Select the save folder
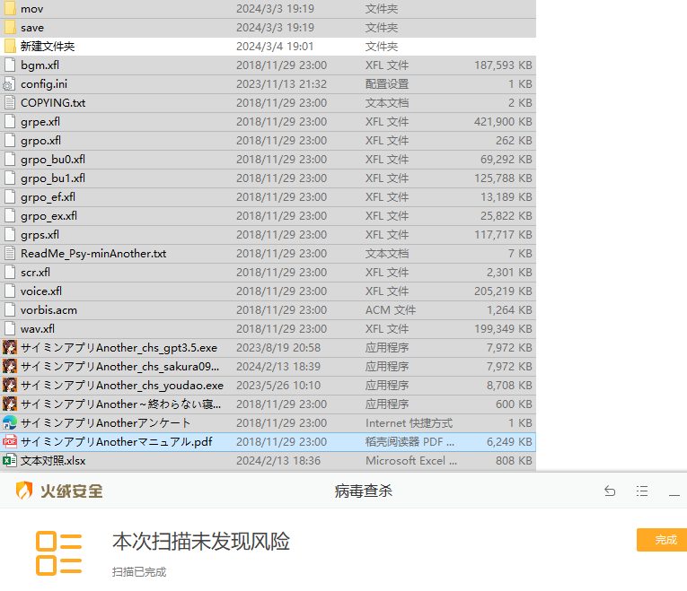This screenshot has width=687, height=591. (32, 27)
